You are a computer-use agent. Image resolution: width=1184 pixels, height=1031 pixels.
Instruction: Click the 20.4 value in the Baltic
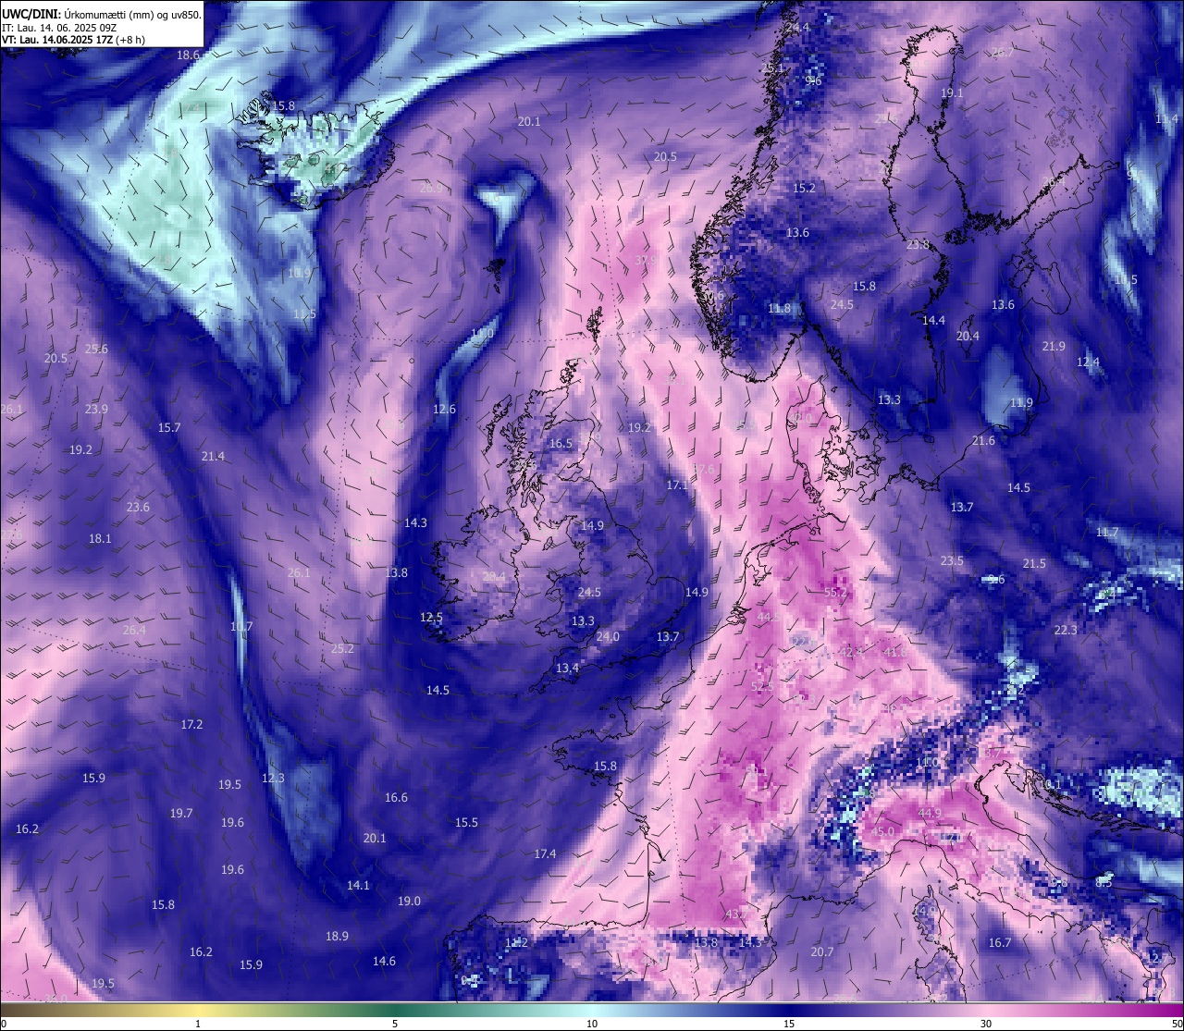(968, 336)
